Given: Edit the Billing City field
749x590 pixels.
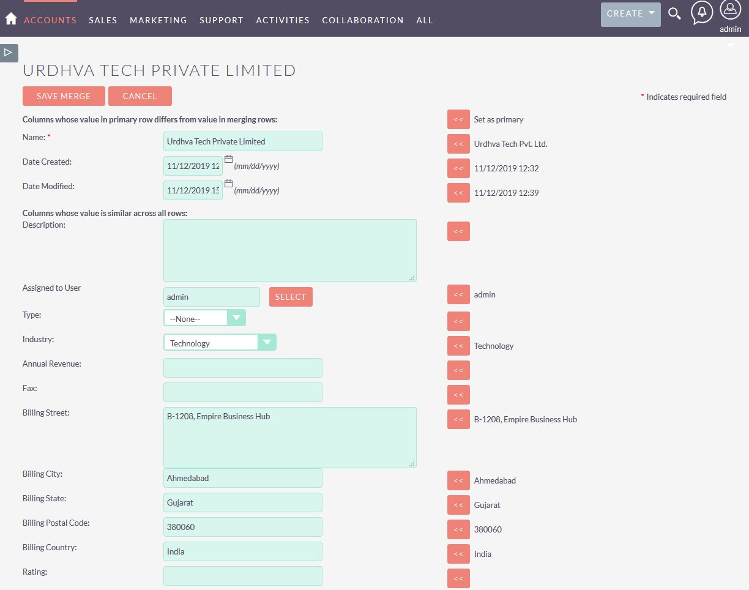Looking at the screenshot, I should [243, 478].
